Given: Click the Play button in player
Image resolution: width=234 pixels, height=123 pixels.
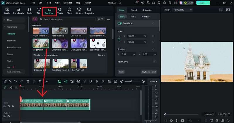Looking at the screenshot, I should (177, 120).
